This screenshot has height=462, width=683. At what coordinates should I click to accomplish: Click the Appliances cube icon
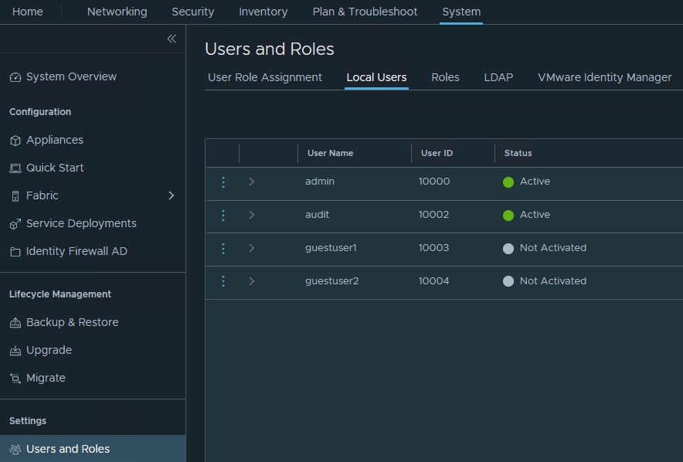(15, 141)
